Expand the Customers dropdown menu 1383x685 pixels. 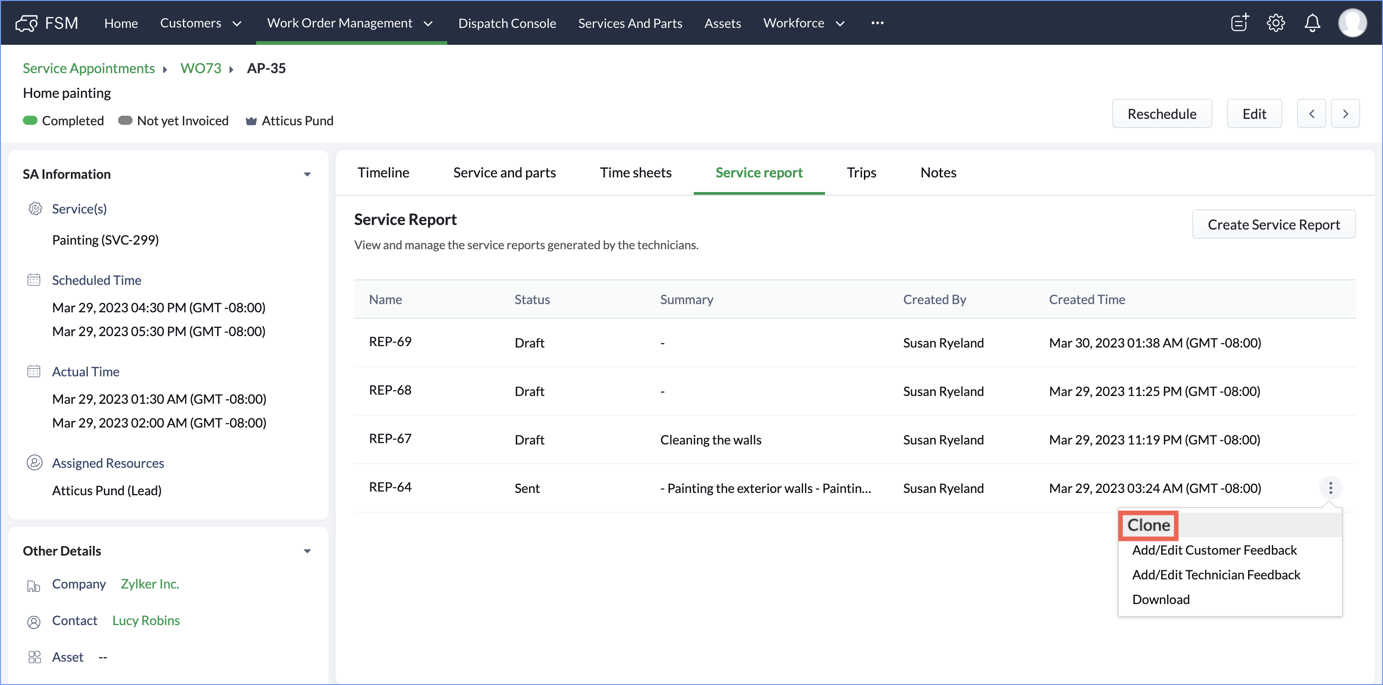coord(237,24)
